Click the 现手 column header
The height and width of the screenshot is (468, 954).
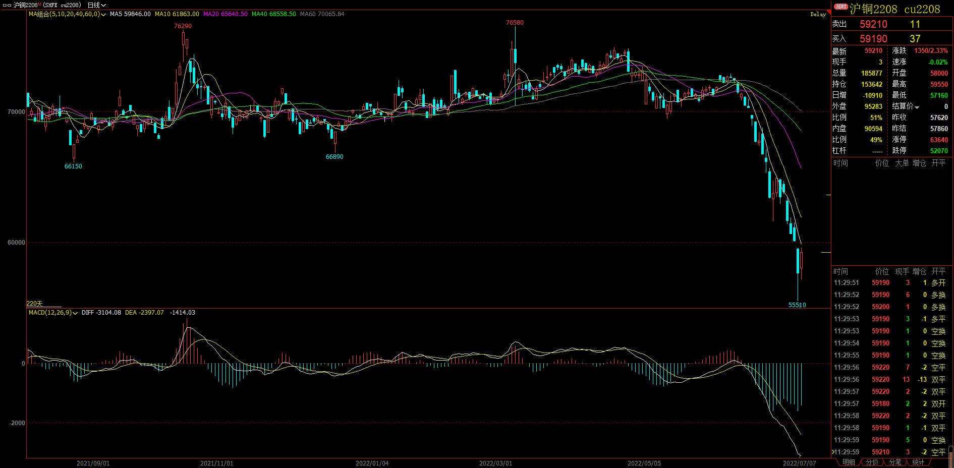902,272
